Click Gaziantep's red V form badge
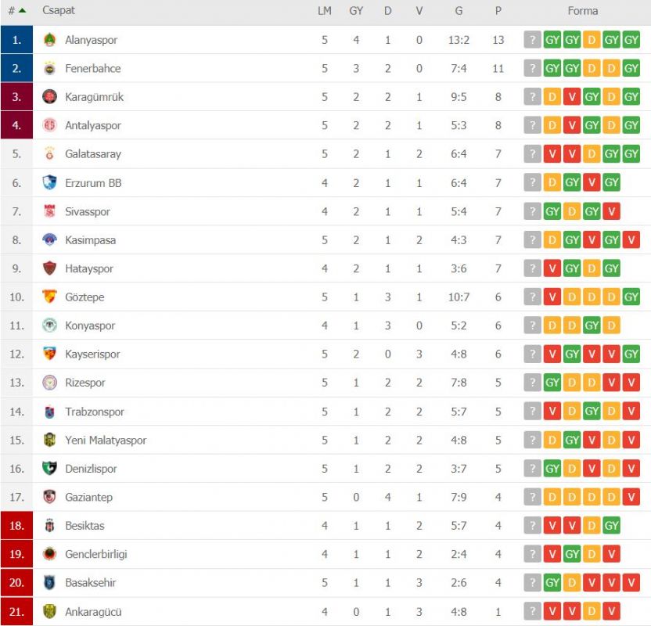 click(631, 497)
